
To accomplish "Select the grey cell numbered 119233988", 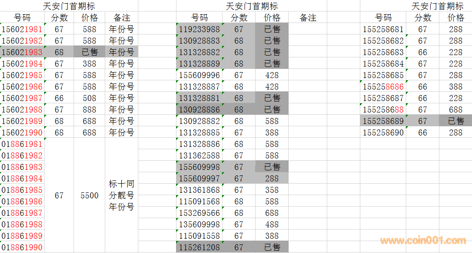I will (x=199, y=29).
